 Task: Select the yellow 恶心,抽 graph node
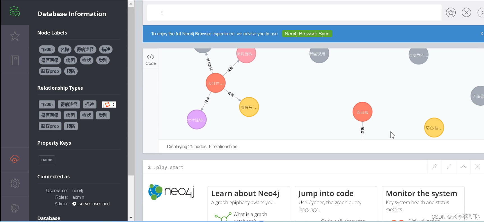point(434,128)
